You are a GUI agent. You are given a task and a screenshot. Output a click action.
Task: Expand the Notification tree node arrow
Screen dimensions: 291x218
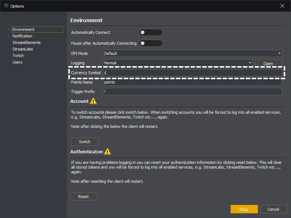[x=8, y=36]
